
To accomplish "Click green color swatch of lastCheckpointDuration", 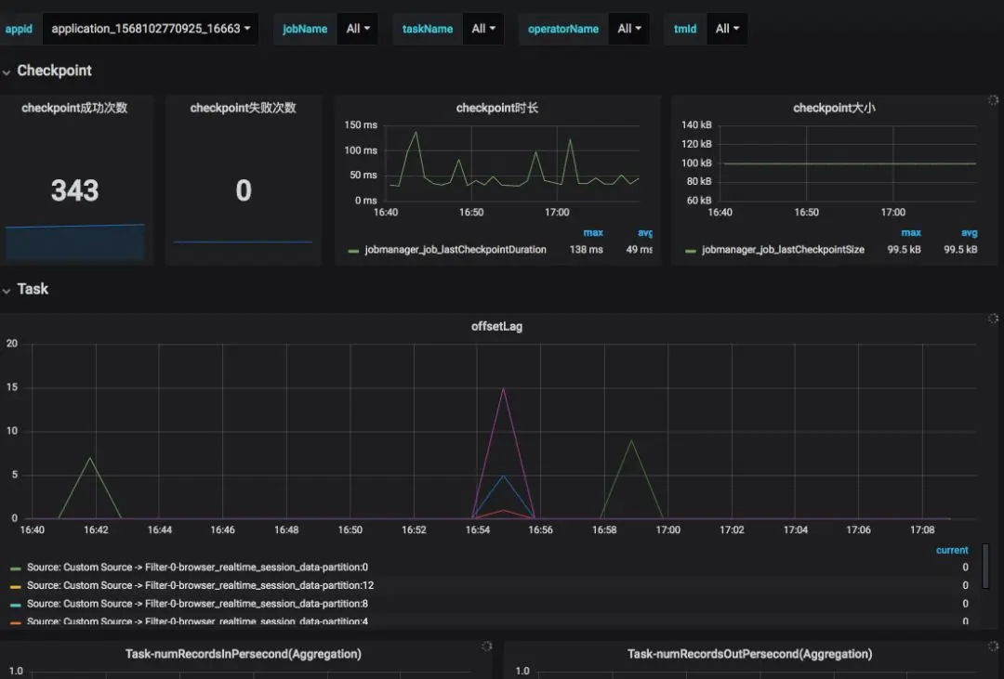I will [353, 251].
